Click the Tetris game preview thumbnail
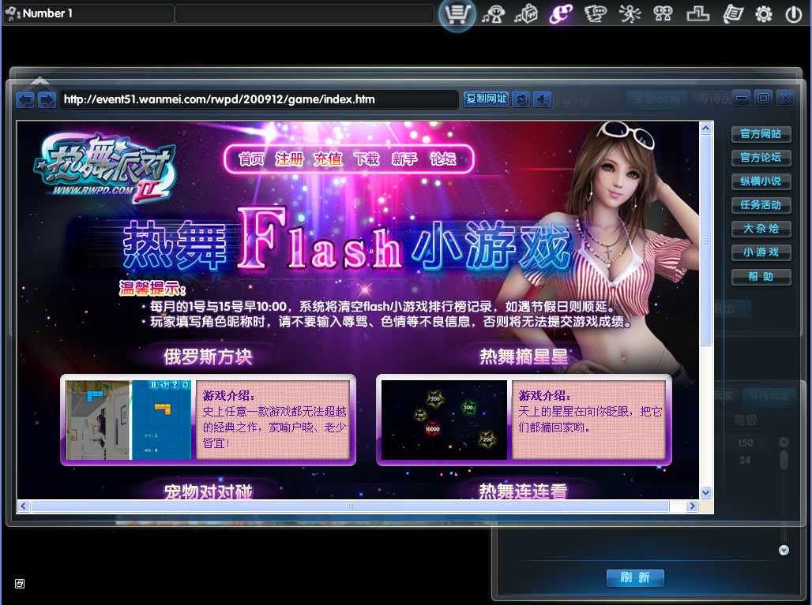Viewport: 812px width, 605px height. click(x=129, y=420)
